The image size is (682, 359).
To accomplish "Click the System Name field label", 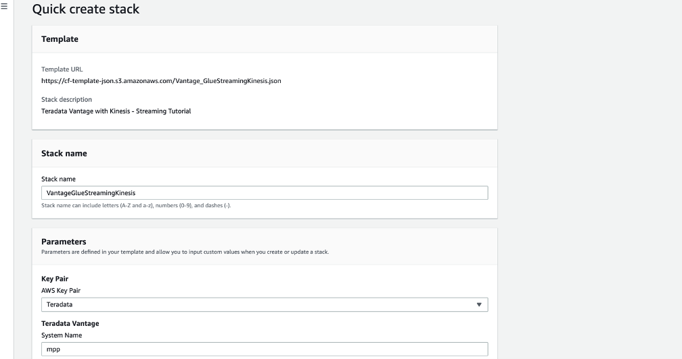I will point(62,335).
